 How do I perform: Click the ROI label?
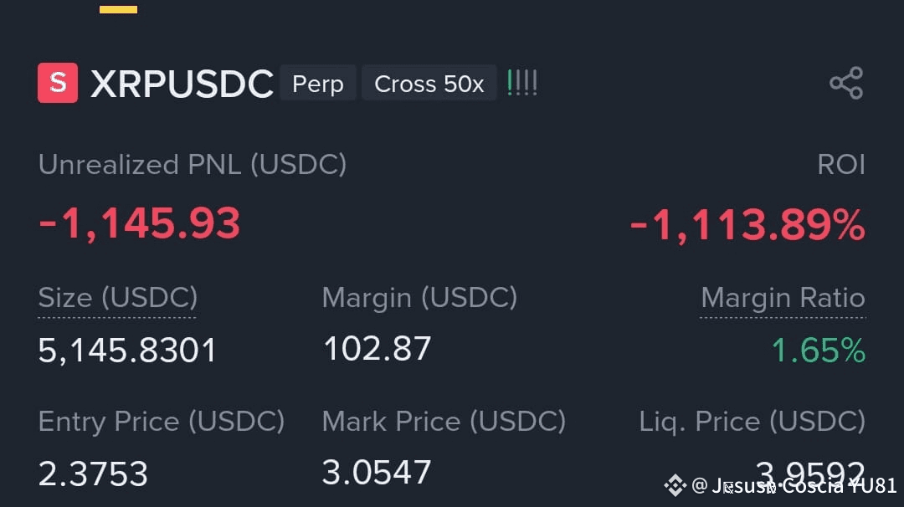point(840,165)
